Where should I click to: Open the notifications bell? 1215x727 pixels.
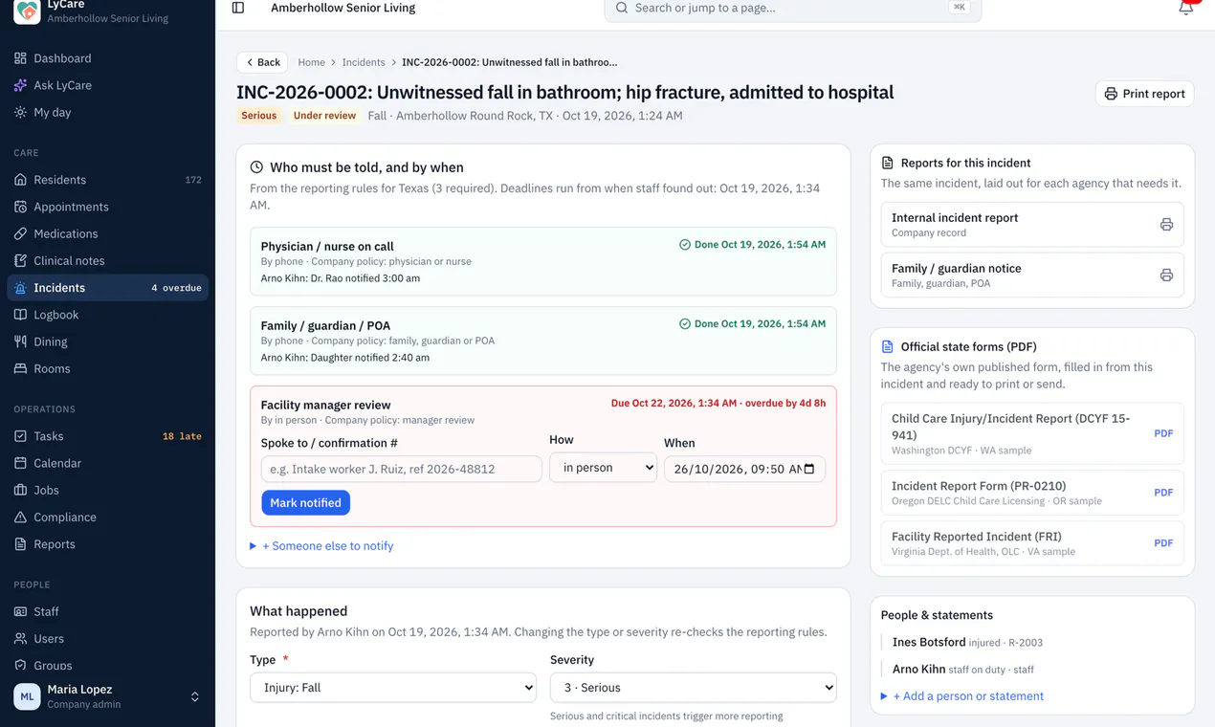coord(1186,8)
